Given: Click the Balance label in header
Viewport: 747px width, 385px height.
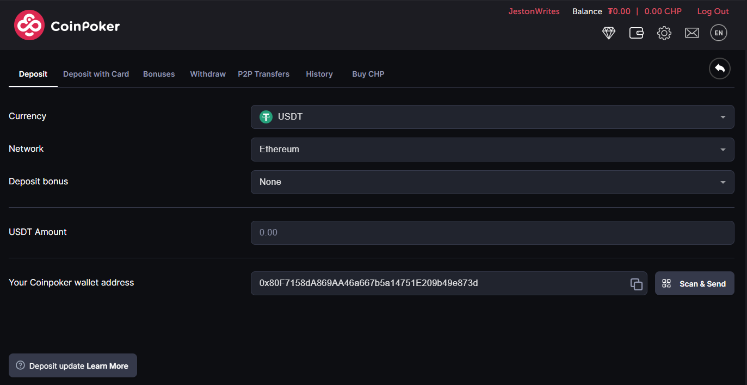Looking at the screenshot, I should [587, 11].
